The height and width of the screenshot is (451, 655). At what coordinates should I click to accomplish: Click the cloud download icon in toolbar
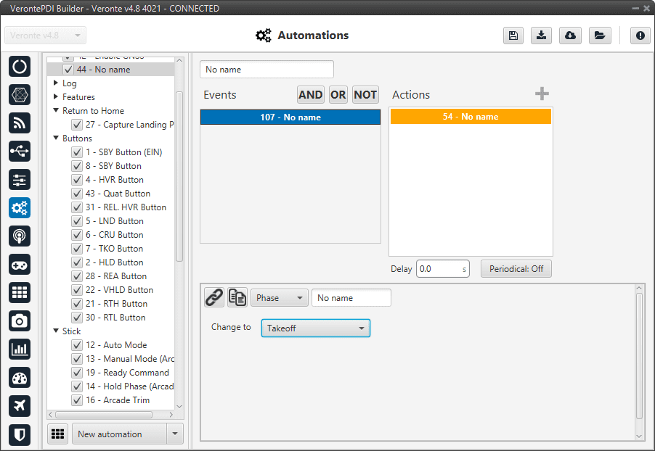[570, 36]
